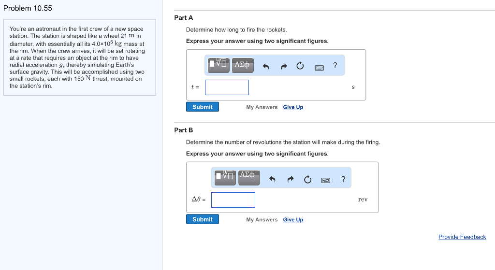This screenshot has height=270, width=495.
Task: Reset the Part B answer field
Action: tap(307, 180)
